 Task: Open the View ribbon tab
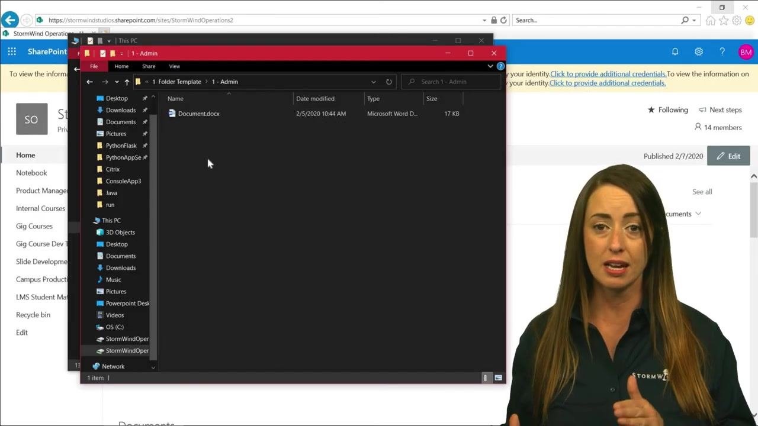(174, 66)
